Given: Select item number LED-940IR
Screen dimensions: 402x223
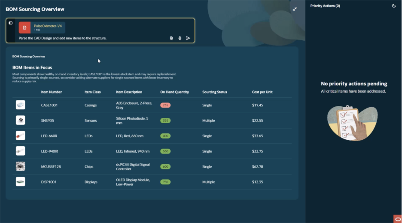Looking at the screenshot, I should click(49, 151).
